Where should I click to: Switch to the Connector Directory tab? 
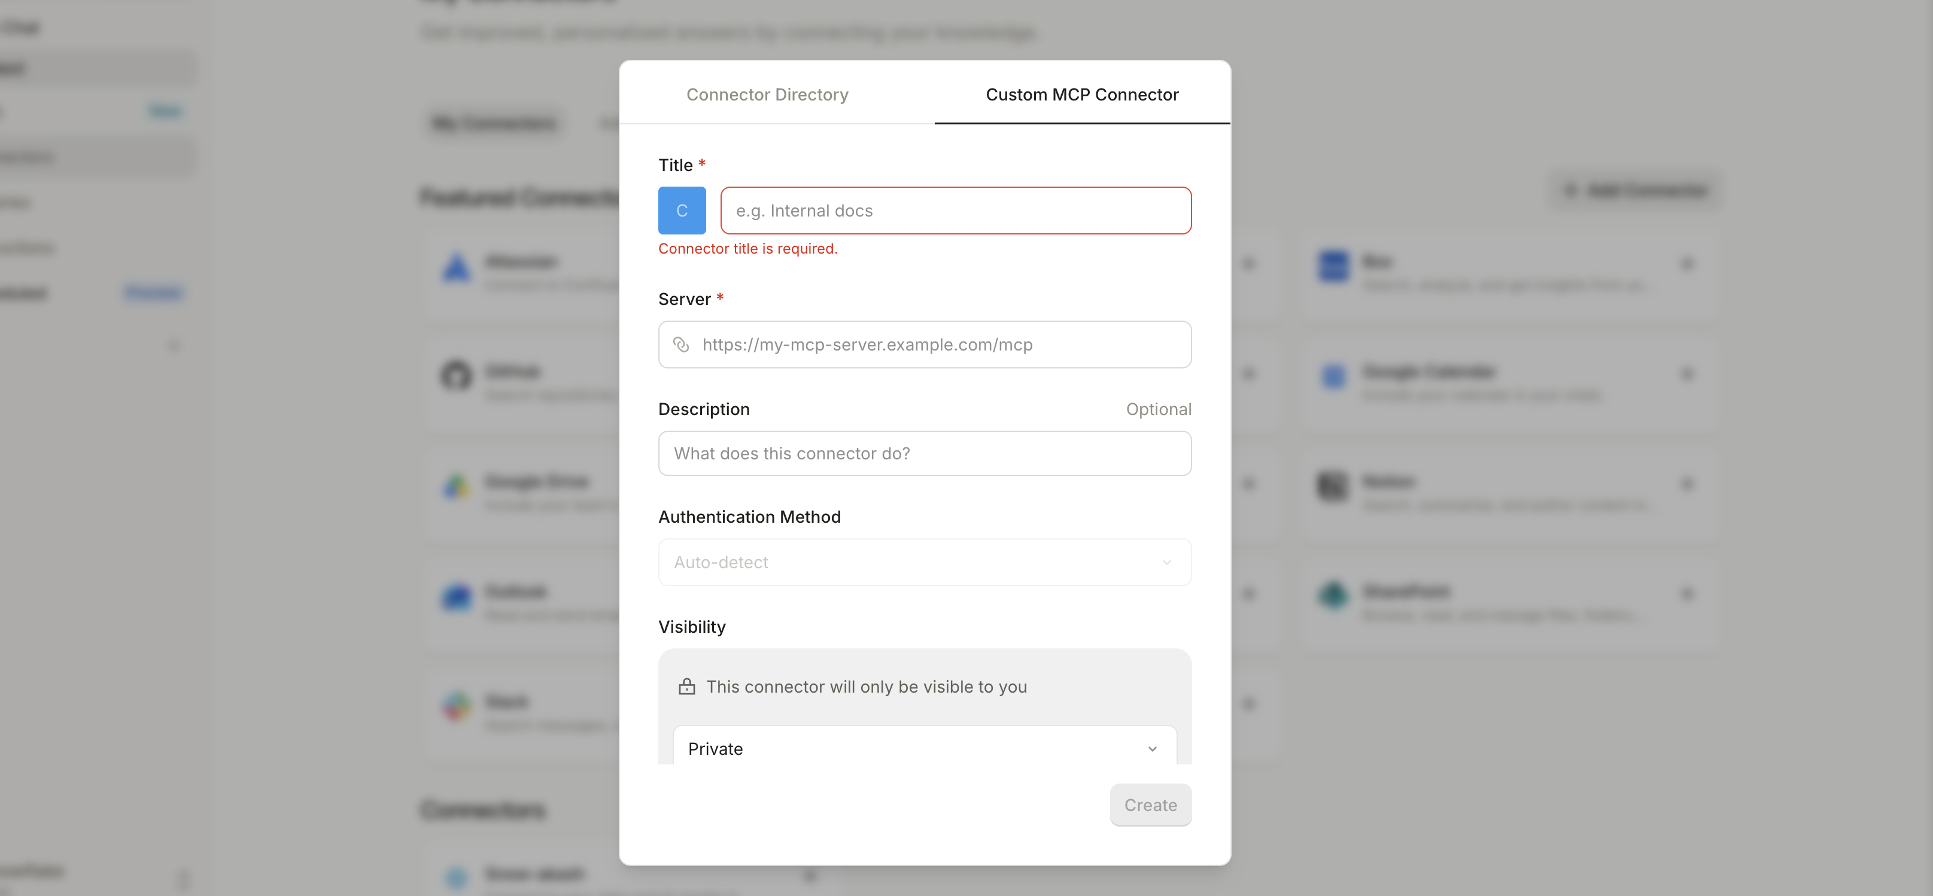767,95
